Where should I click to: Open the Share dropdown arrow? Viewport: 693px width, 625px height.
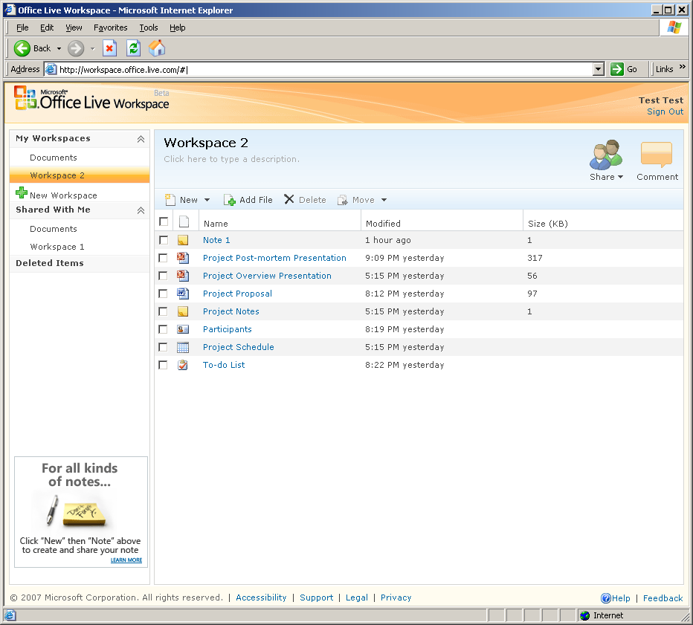click(621, 177)
